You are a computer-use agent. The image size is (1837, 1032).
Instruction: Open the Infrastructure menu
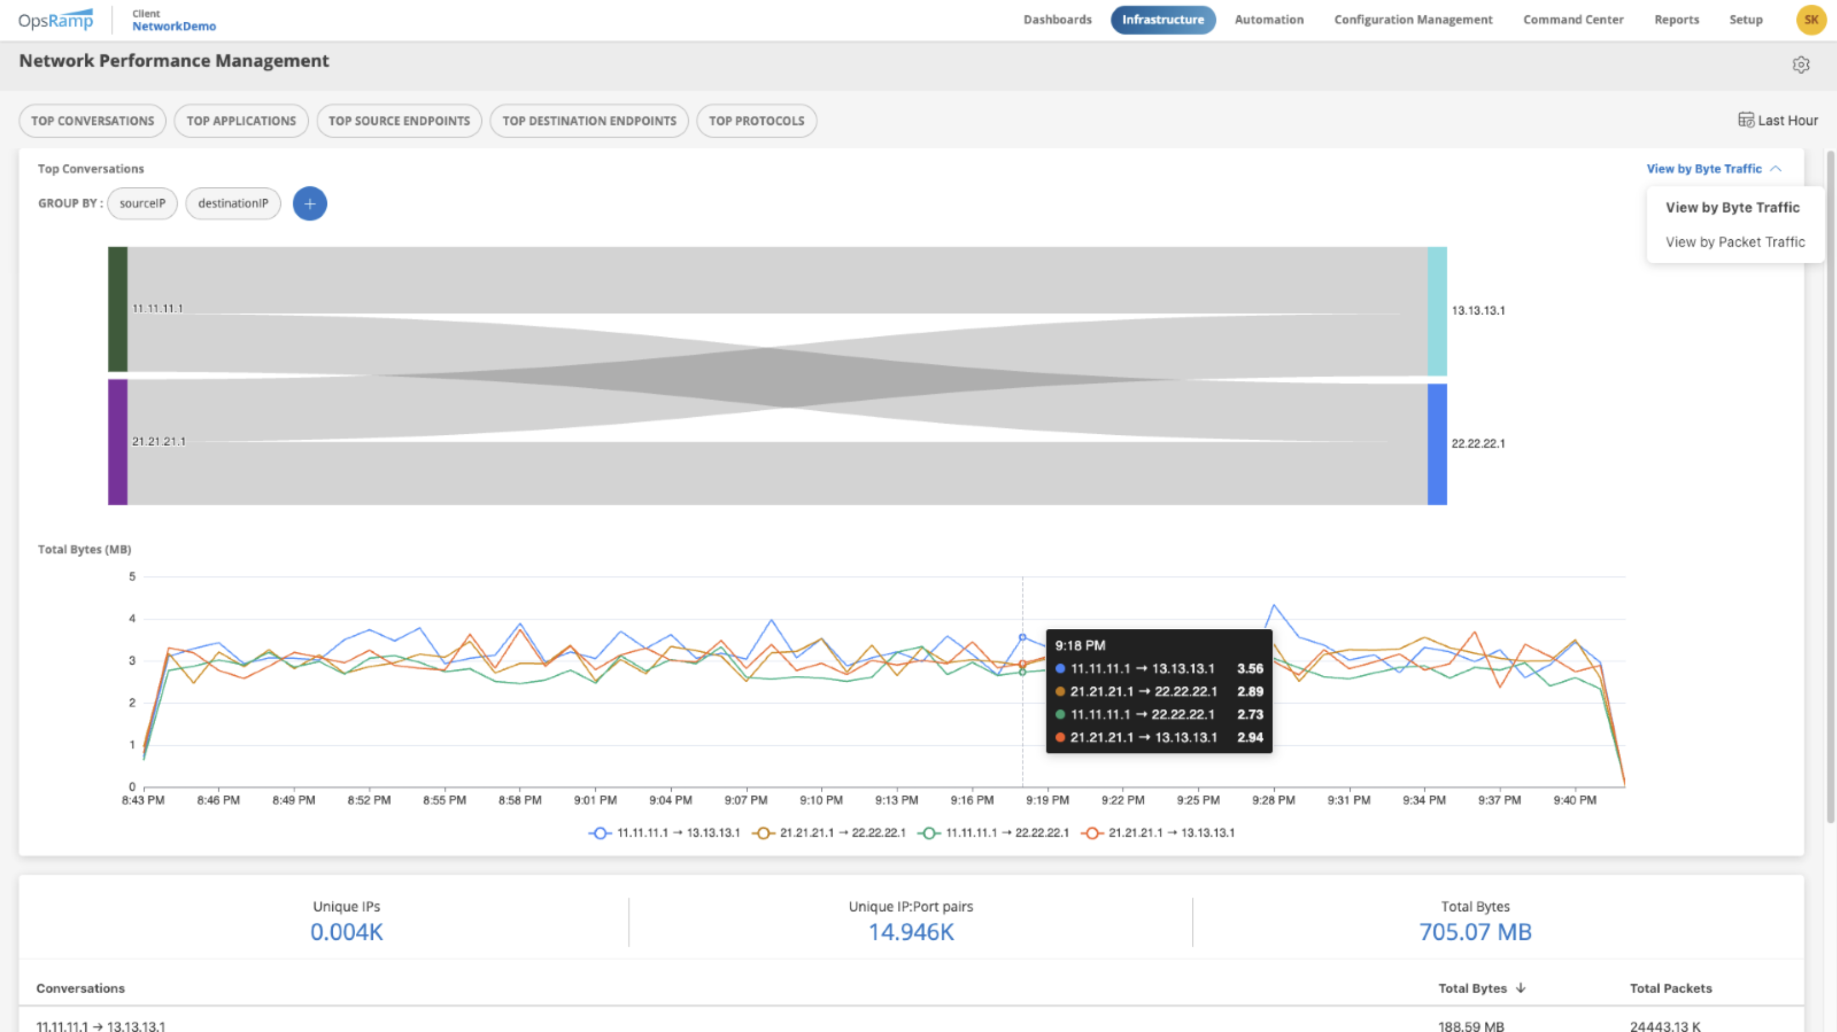click(x=1163, y=20)
